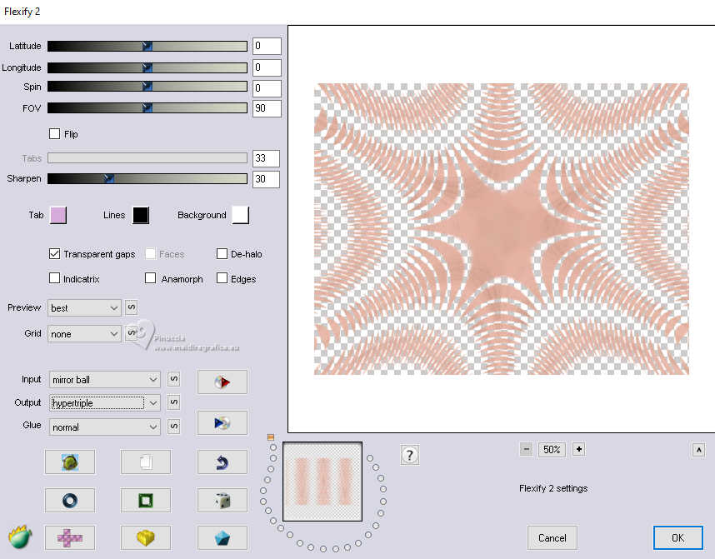The width and height of the screenshot is (715, 559).
Task: Pick the Lines color swatch
Action: click(x=141, y=215)
